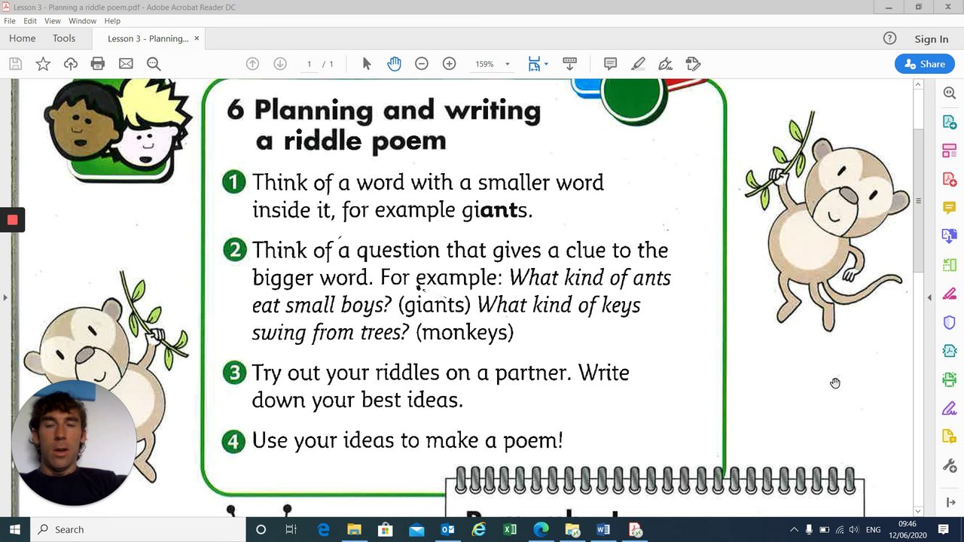Open the File menu
Image resolution: width=964 pixels, height=542 pixels.
tap(10, 21)
